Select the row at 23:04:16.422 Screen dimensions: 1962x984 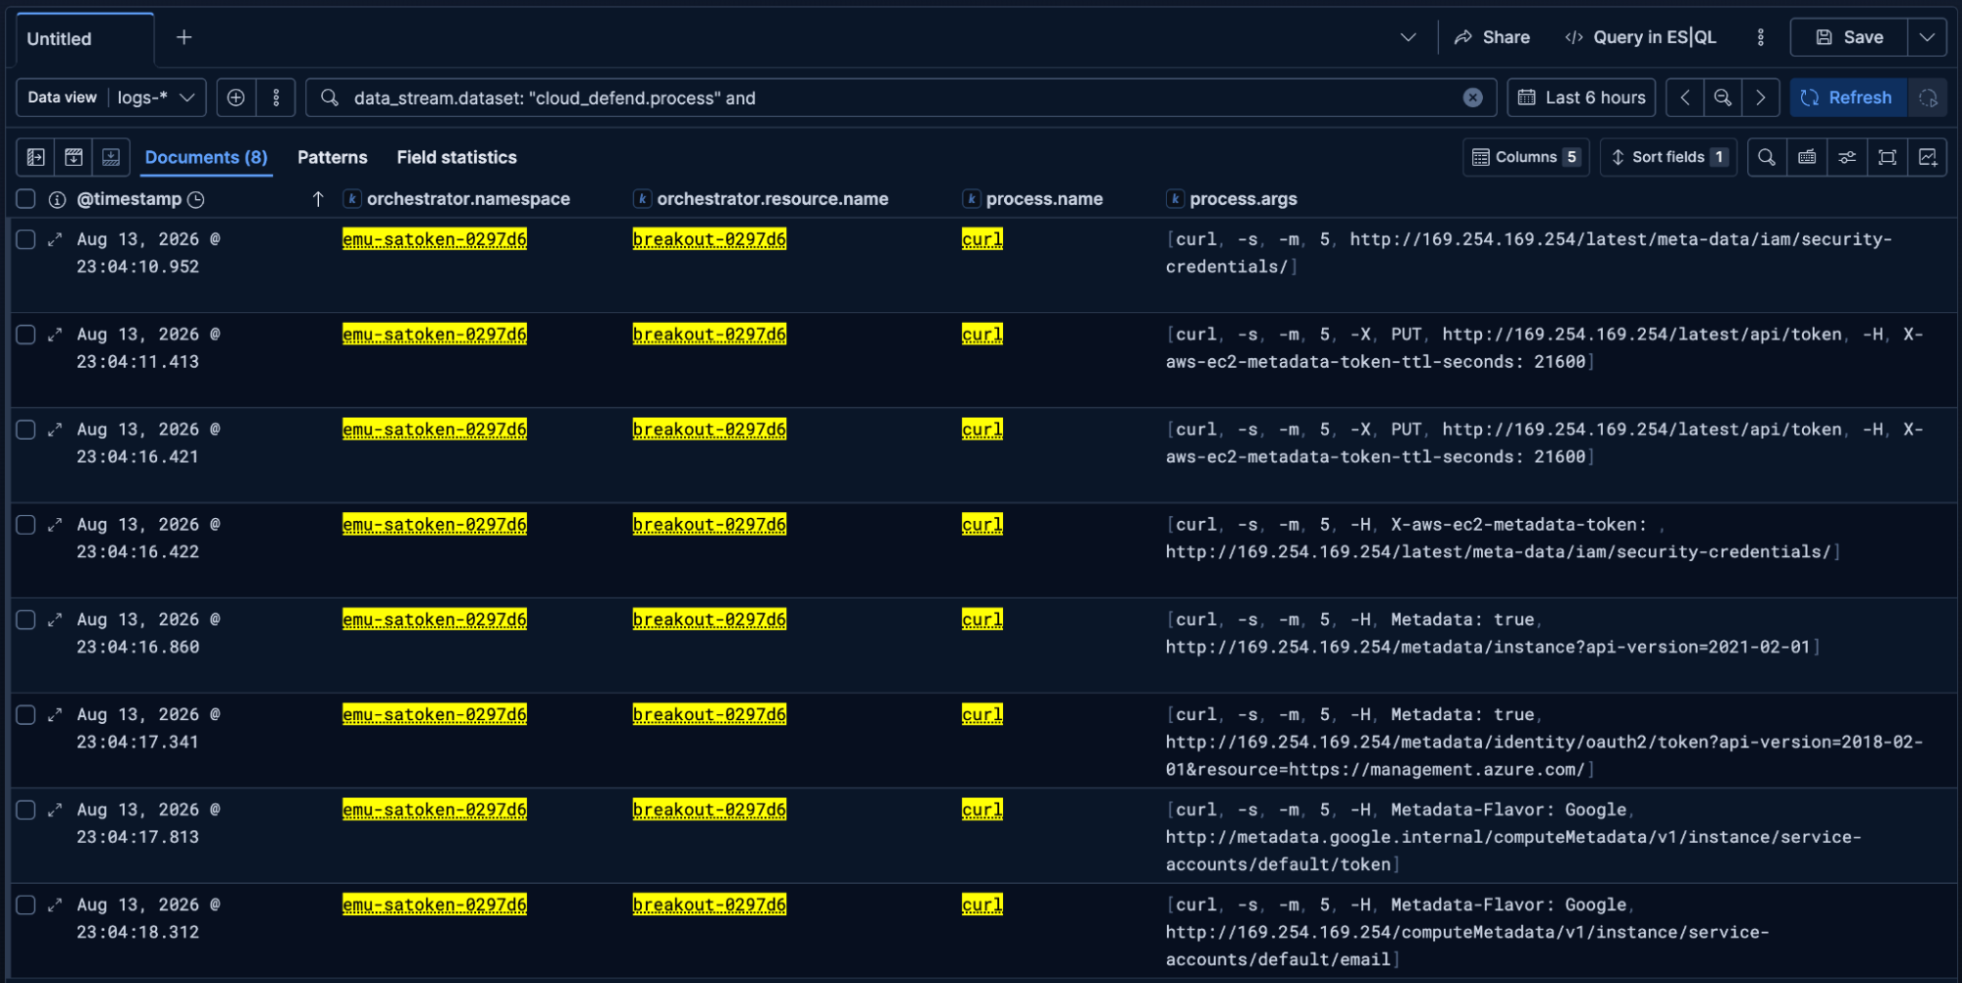coord(26,525)
